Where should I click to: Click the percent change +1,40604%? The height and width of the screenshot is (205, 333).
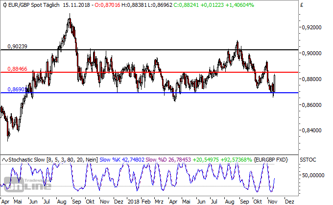point(239,5)
